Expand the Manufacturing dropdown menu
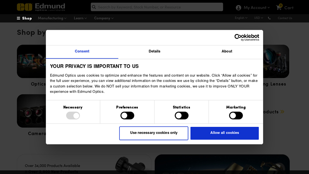This screenshot has height=174, width=309. click(x=52, y=18)
